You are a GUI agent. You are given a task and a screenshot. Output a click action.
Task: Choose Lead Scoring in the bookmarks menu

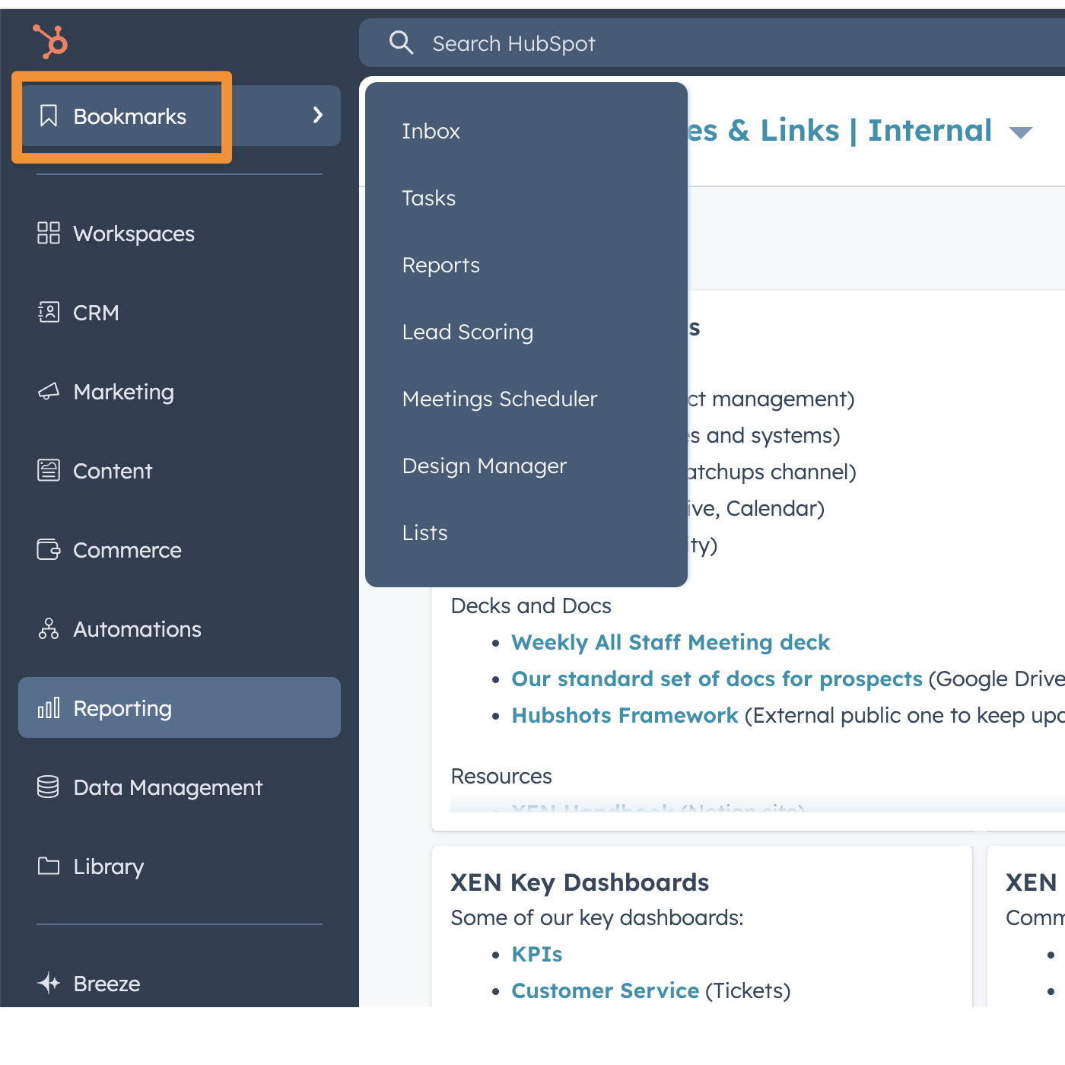click(468, 332)
